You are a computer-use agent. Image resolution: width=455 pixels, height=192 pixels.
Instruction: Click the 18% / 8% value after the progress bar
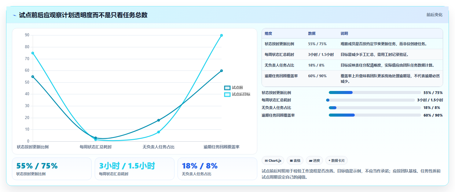tap(432, 107)
